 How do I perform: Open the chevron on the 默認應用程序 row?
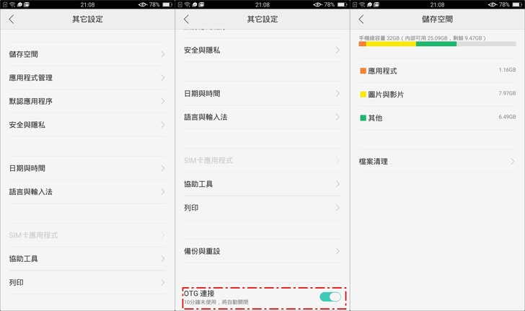coord(163,101)
